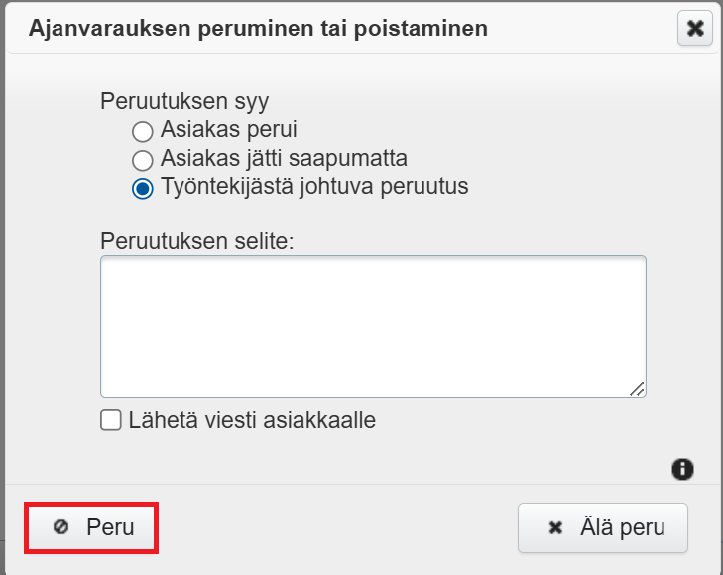Click the empty dialog header bar area
Viewport: 723px width, 575px height.
pyautogui.click(x=585, y=28)
